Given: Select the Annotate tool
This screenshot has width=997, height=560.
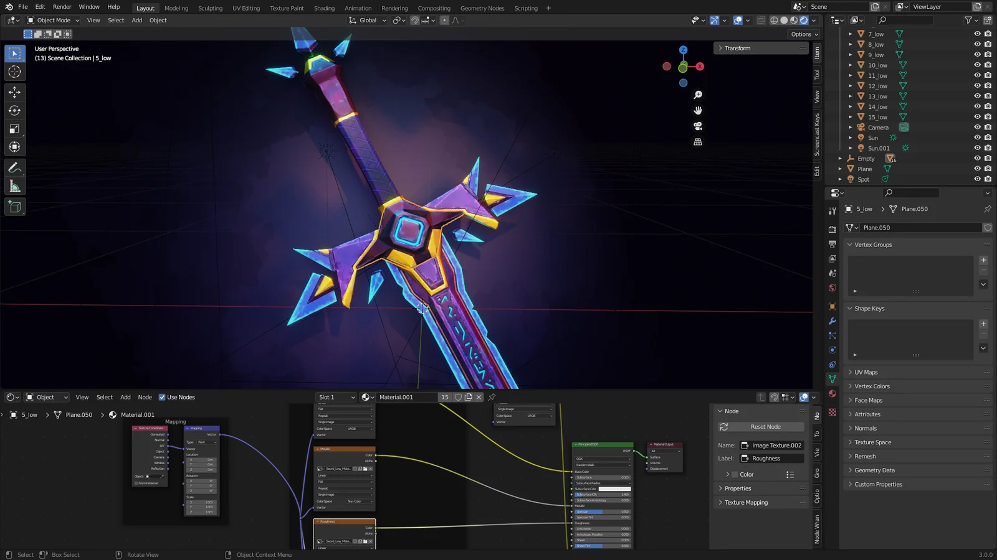Looking at the screenshot, I should pos(14,167).
